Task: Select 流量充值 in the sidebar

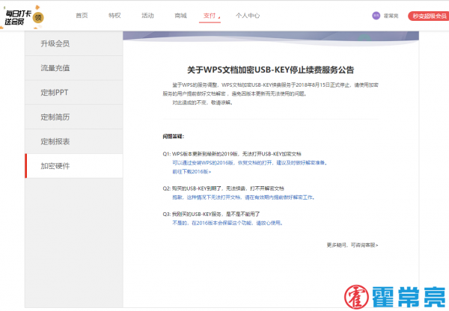Action: pos(74,68)
